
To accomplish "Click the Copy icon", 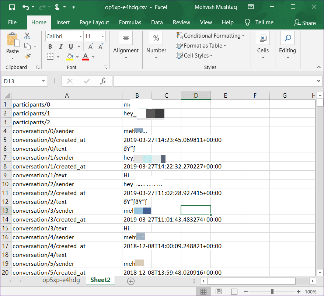I will click(x=27, y=46).
